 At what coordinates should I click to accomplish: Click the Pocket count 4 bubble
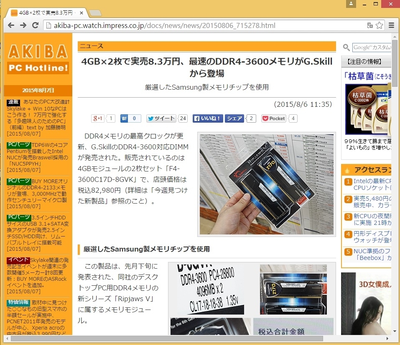point(293,118)
